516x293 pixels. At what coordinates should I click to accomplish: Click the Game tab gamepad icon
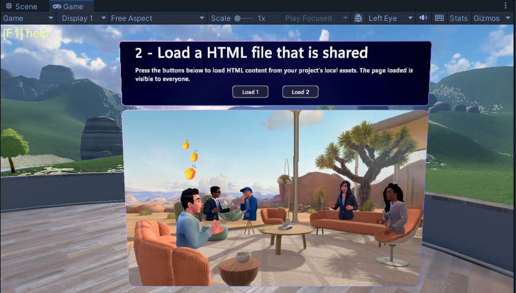coord(57,6)
